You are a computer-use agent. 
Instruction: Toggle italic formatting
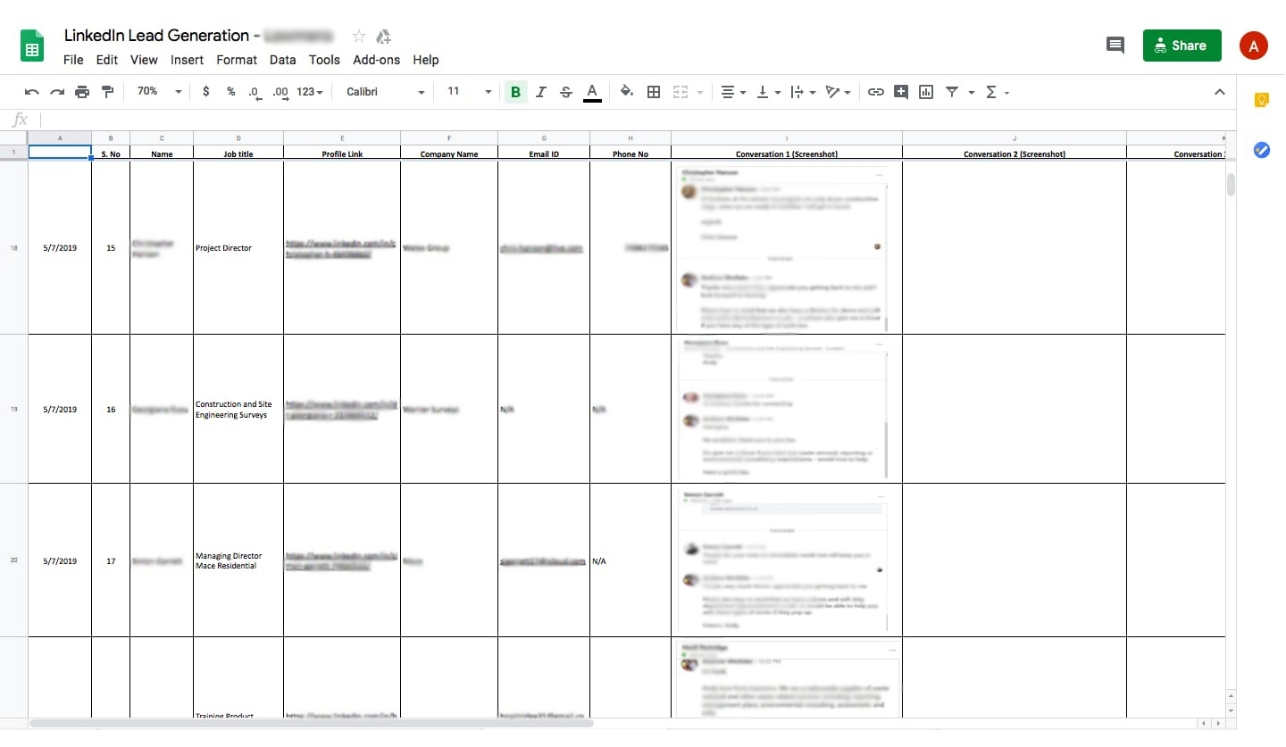pos(541,92)
